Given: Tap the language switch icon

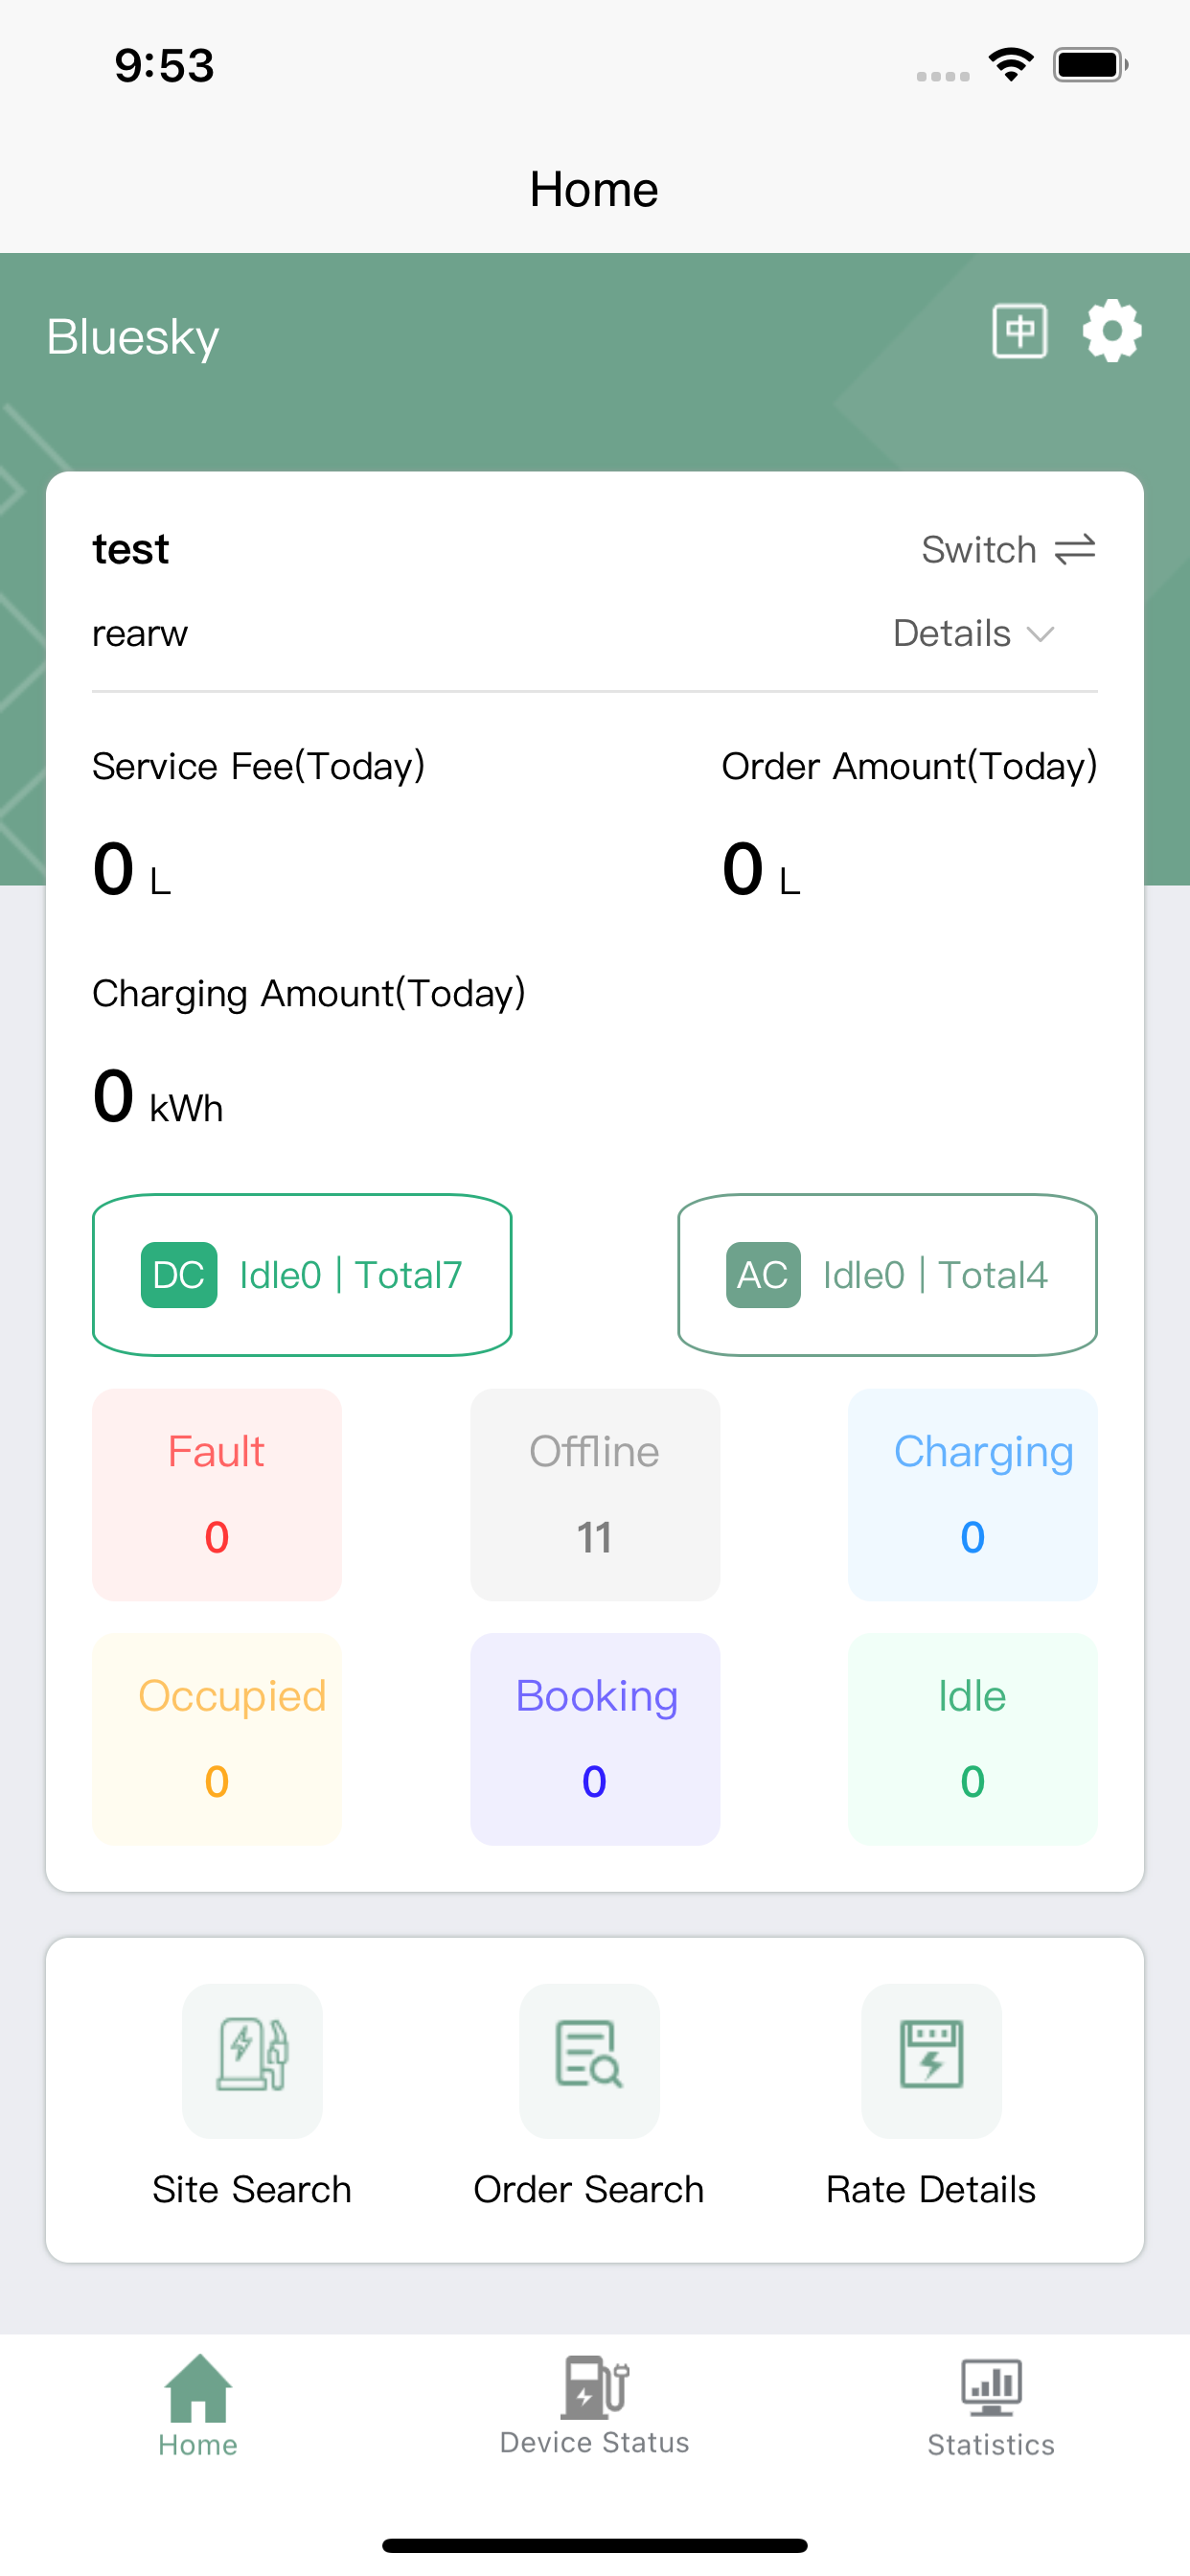Looking at the screenshot, I should (x=1019, y=331).
